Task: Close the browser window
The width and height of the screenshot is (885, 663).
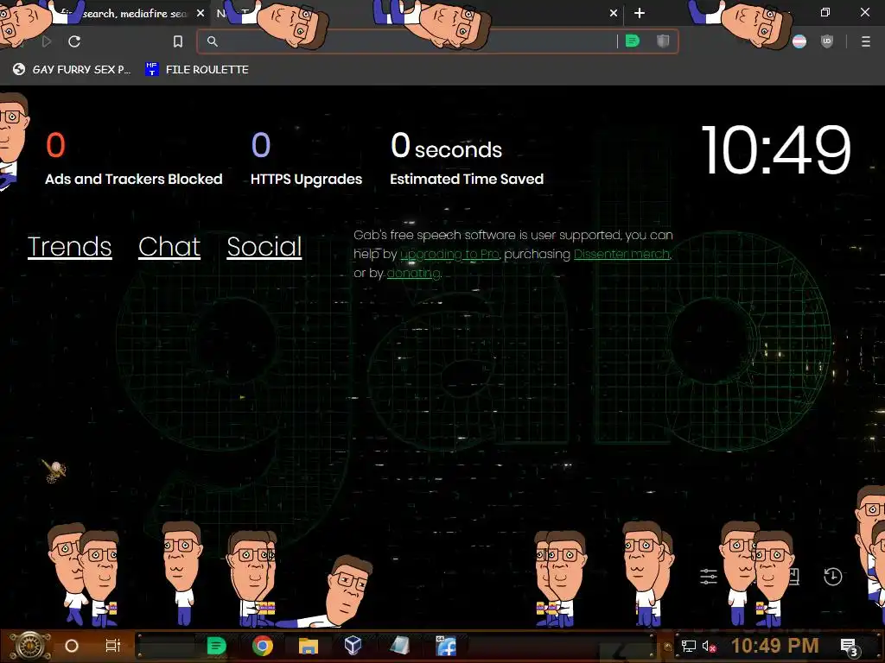Action: (x=864, y=12)
